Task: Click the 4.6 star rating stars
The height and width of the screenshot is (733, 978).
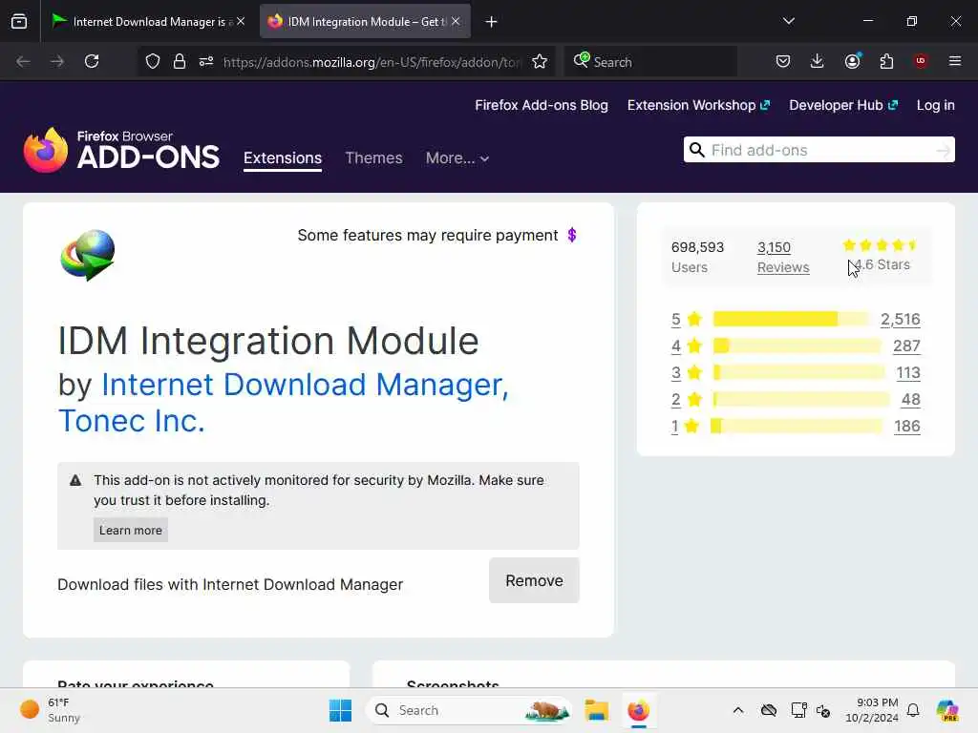Action: (x=880, y=245)
